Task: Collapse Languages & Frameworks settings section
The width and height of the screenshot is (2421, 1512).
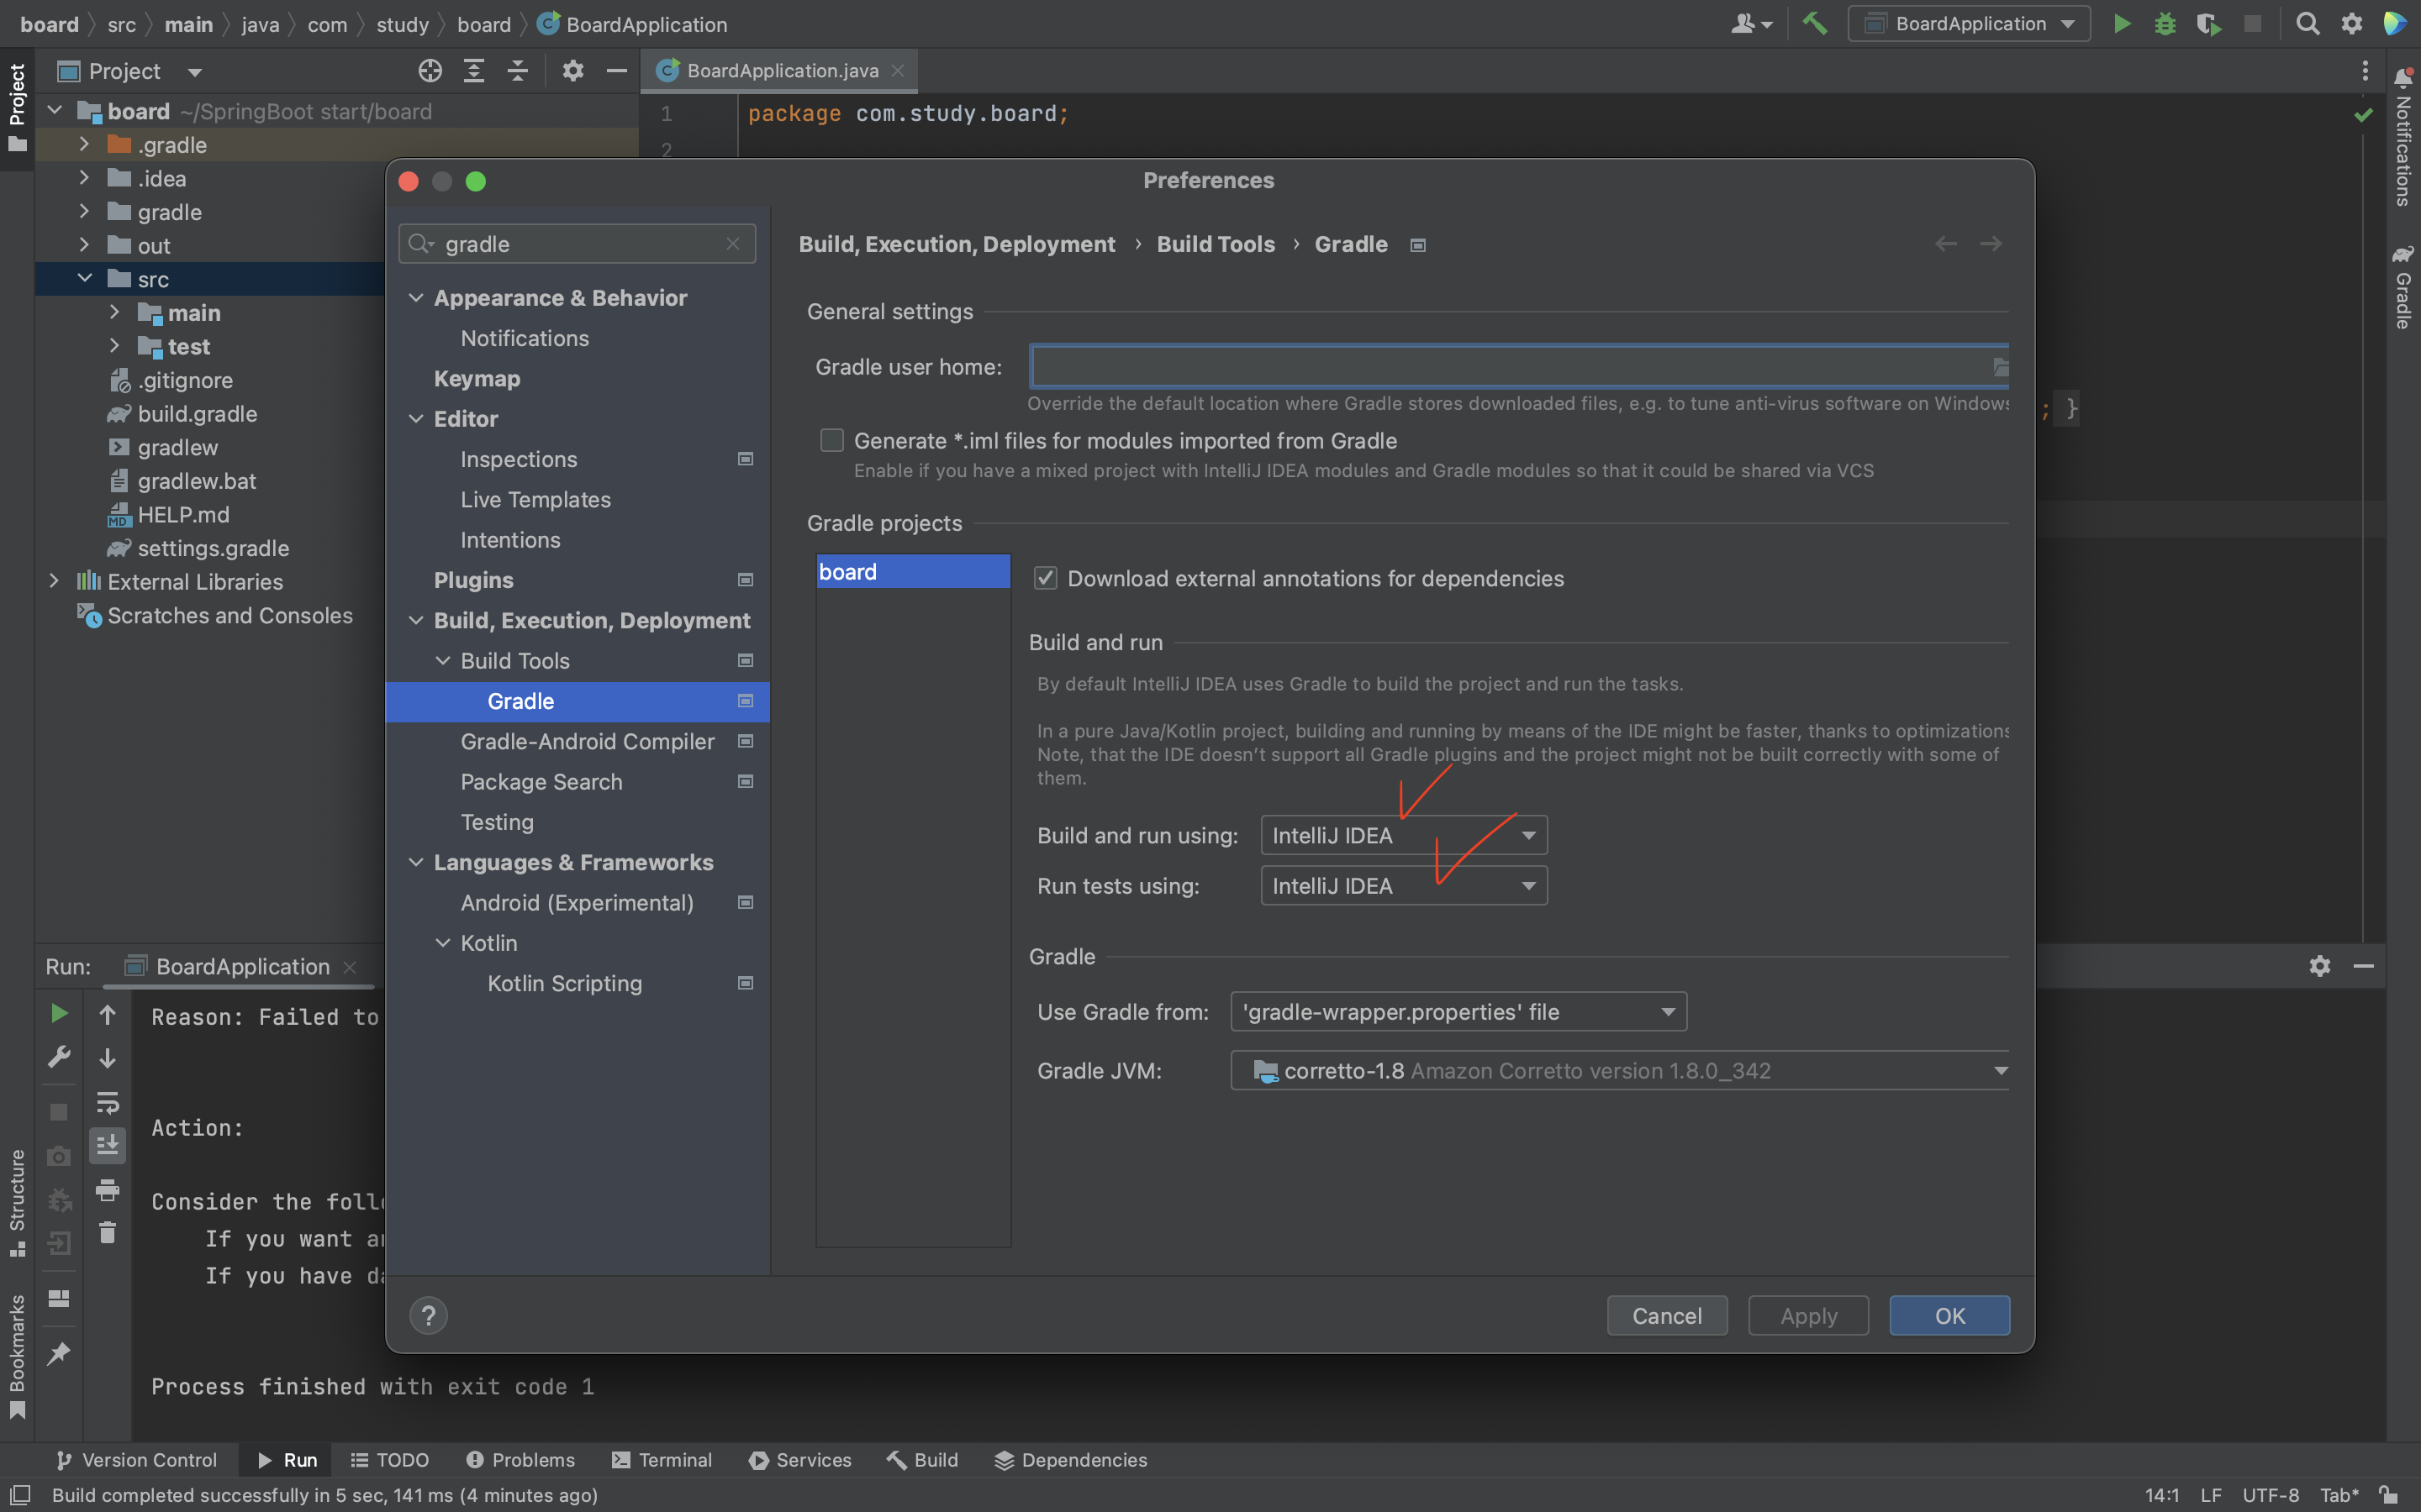Action: [416, 862]
